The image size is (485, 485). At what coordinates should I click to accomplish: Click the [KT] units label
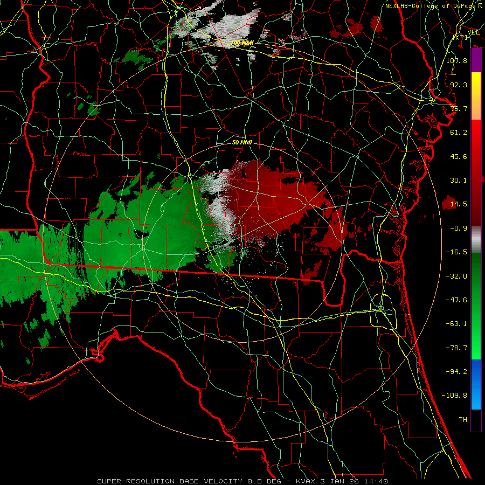coord(460,37)
